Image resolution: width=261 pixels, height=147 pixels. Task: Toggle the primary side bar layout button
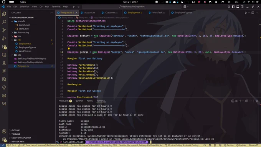[233, 7]
